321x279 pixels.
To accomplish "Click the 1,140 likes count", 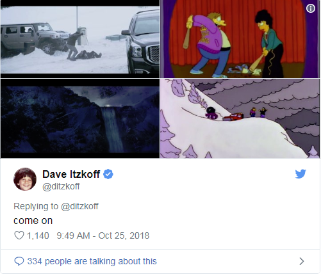I will [38, 235].
